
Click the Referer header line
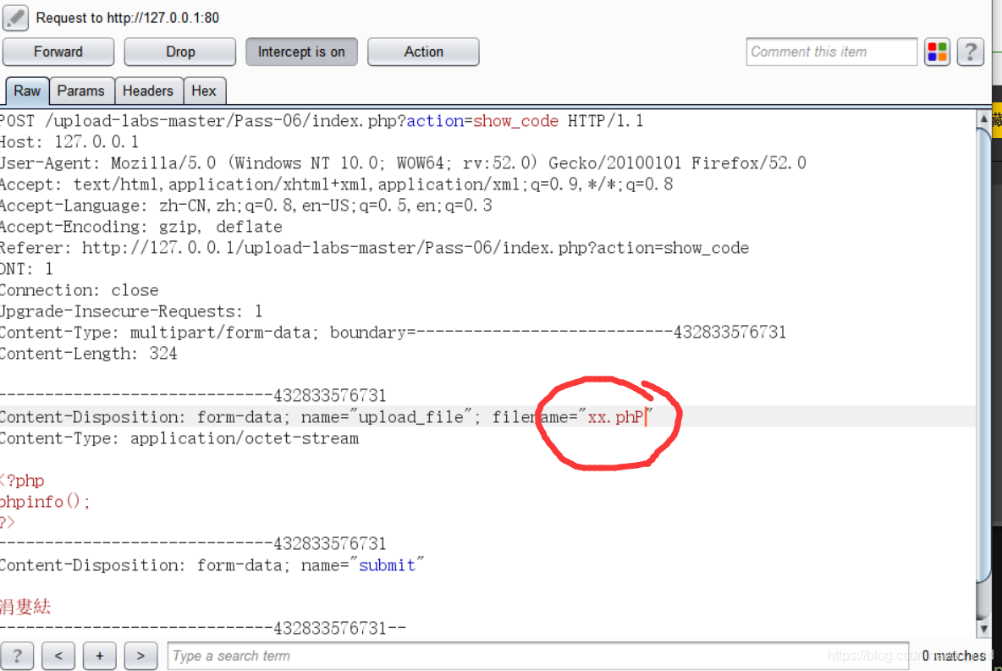[374, 247]
